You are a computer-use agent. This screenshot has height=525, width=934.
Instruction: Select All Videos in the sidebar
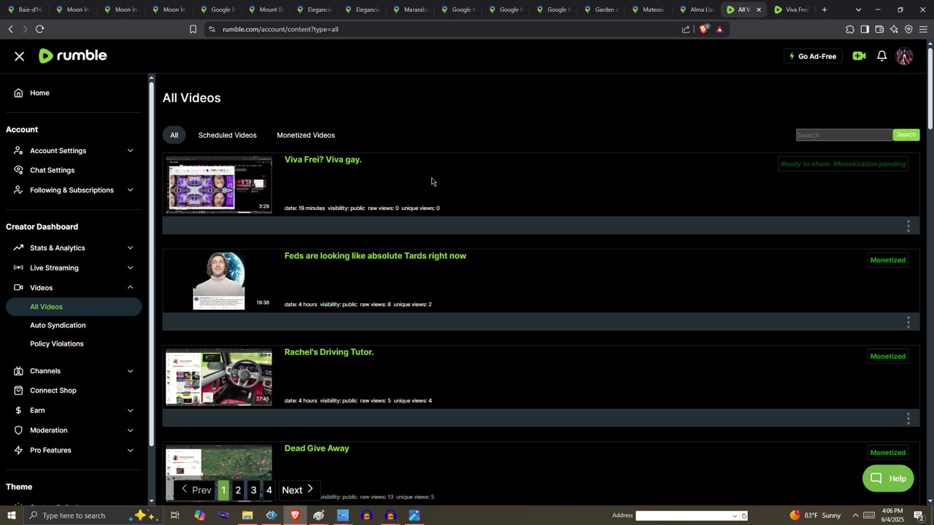[x=74, y=307]
